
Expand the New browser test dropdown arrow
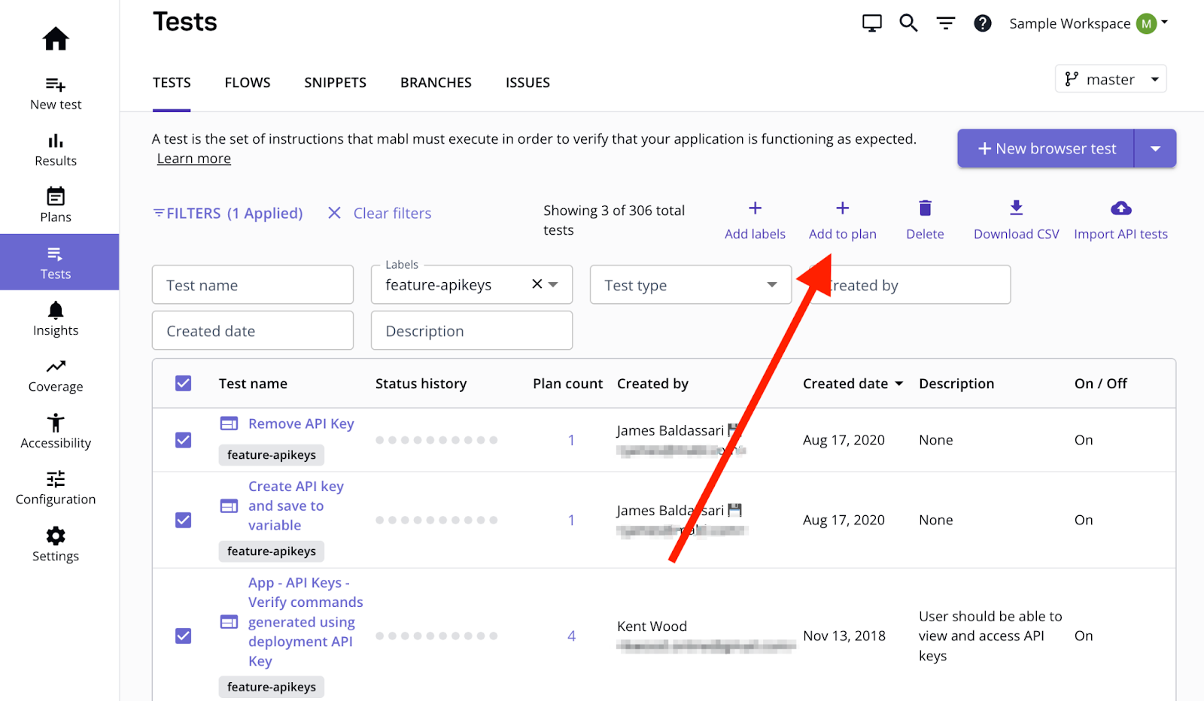pos(1156,148)
